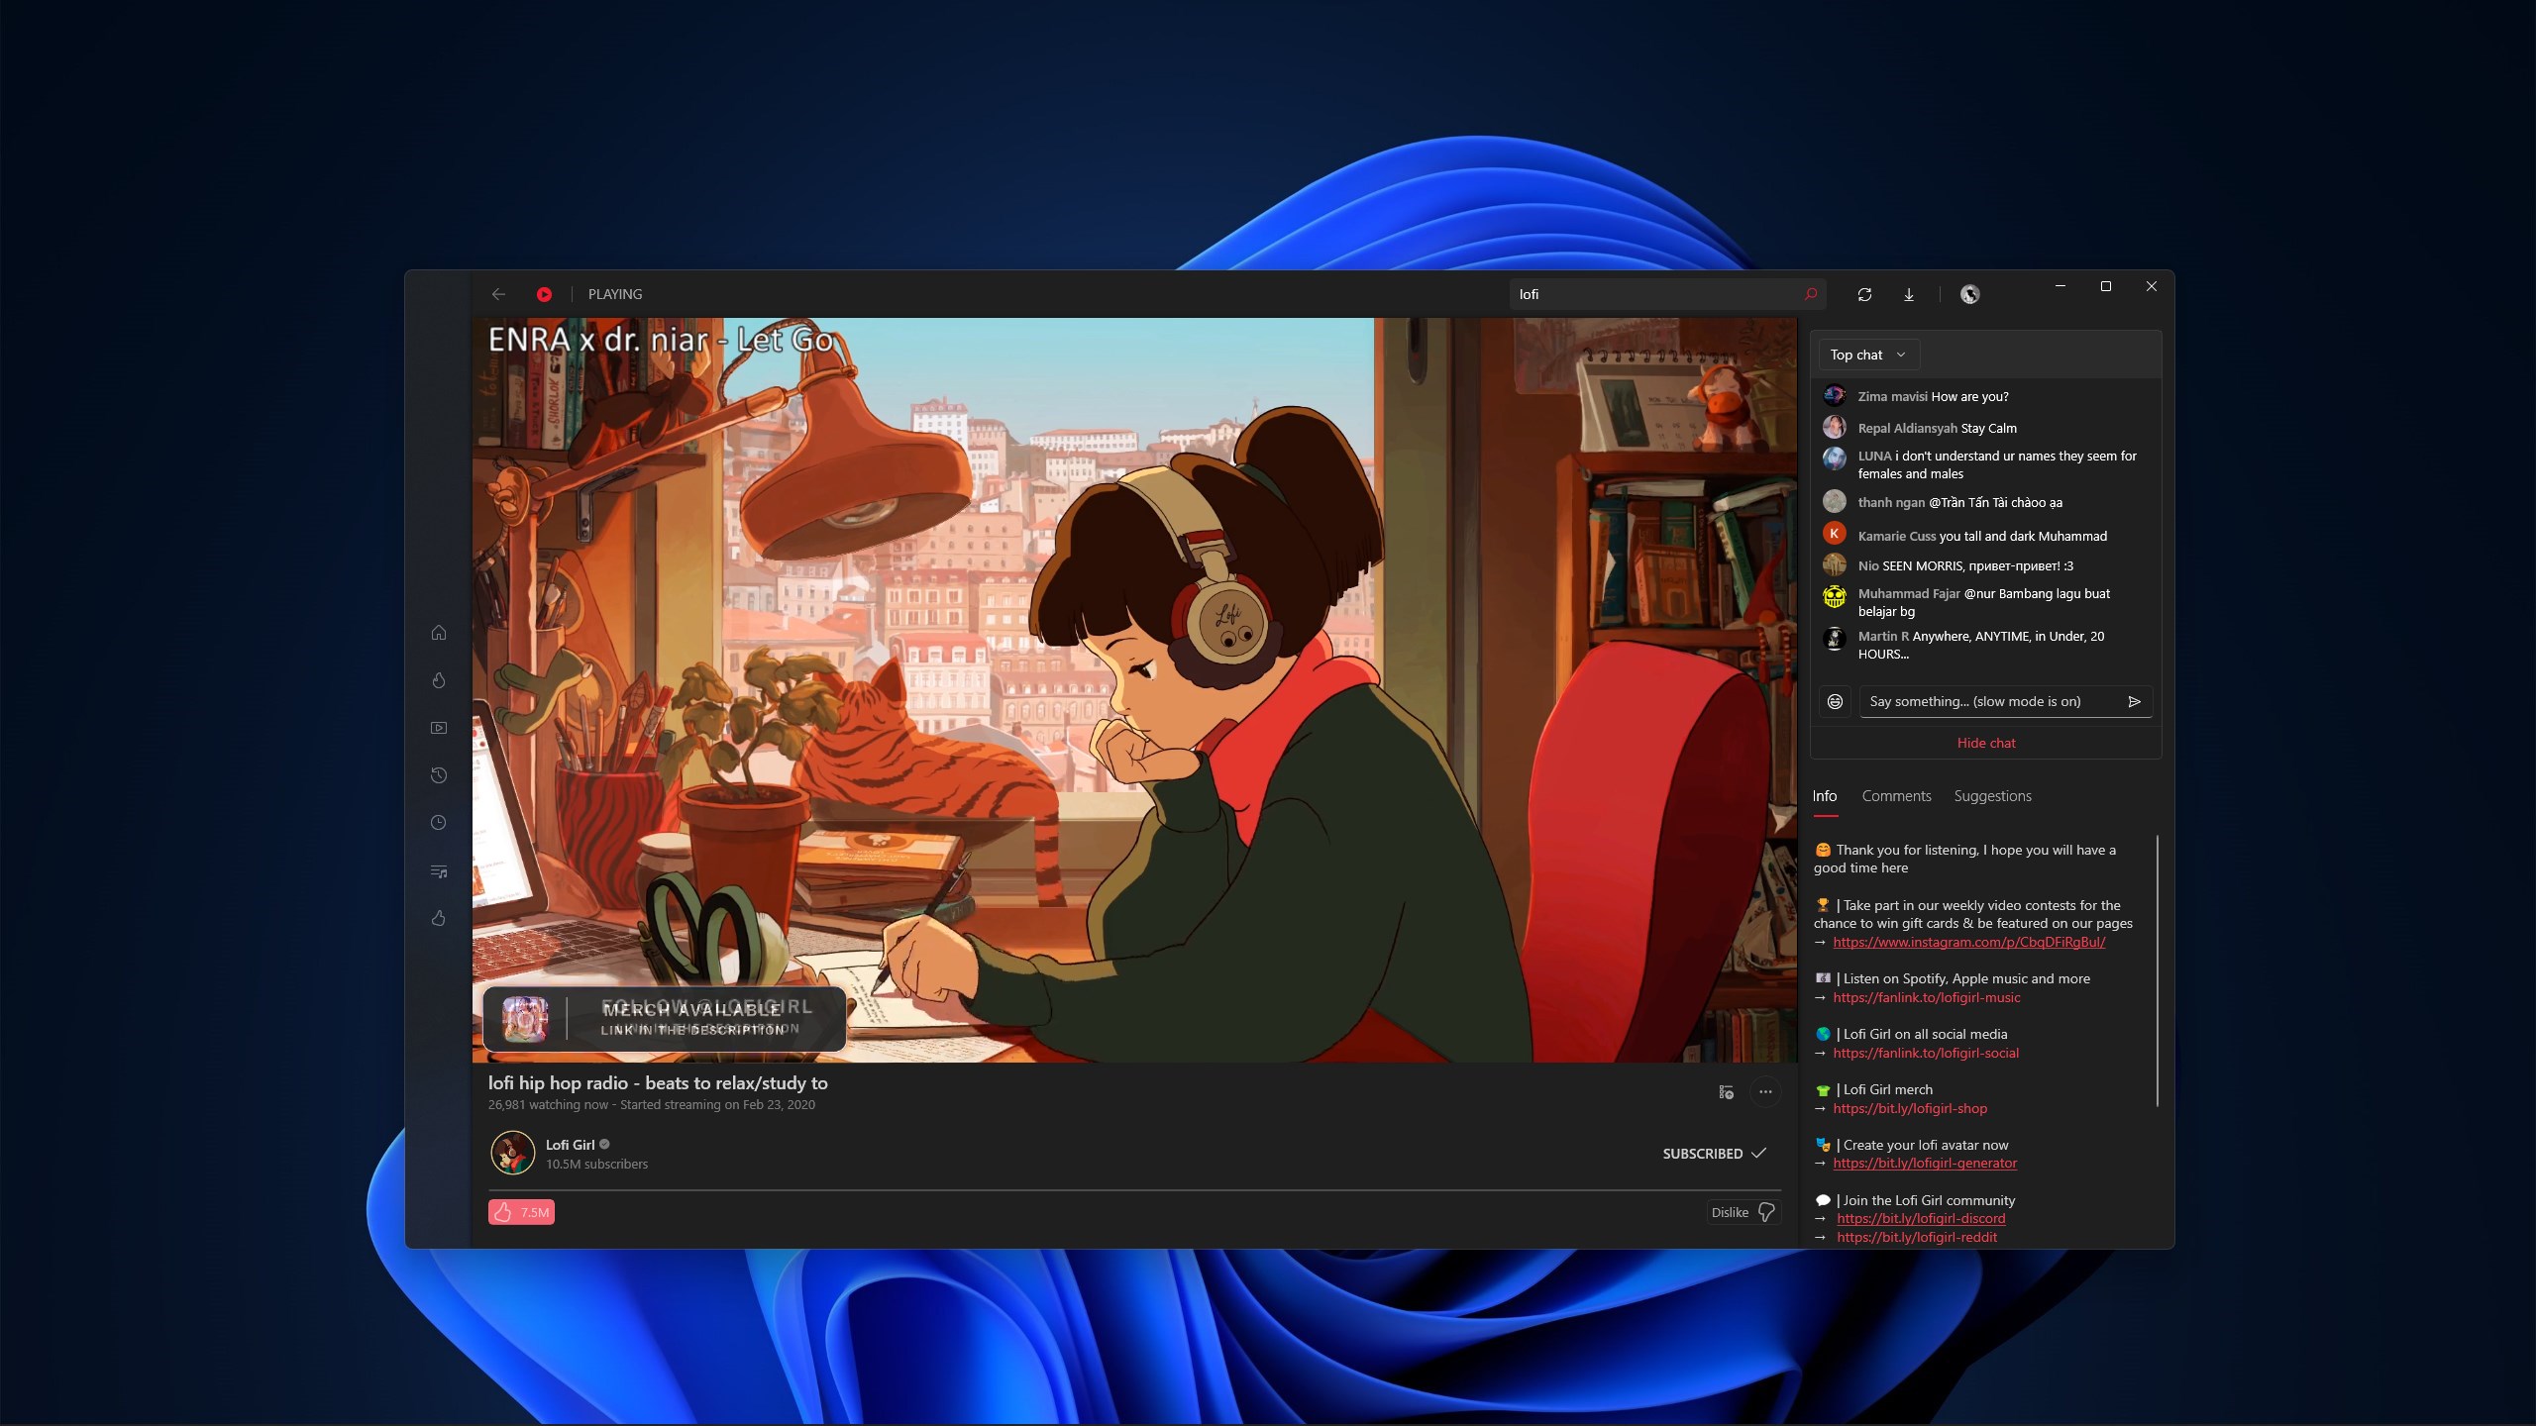Switch to the Suggestions tab
Image resolution: width=2536 pixels, height=1426 pixels.
tap(1992, 796)
